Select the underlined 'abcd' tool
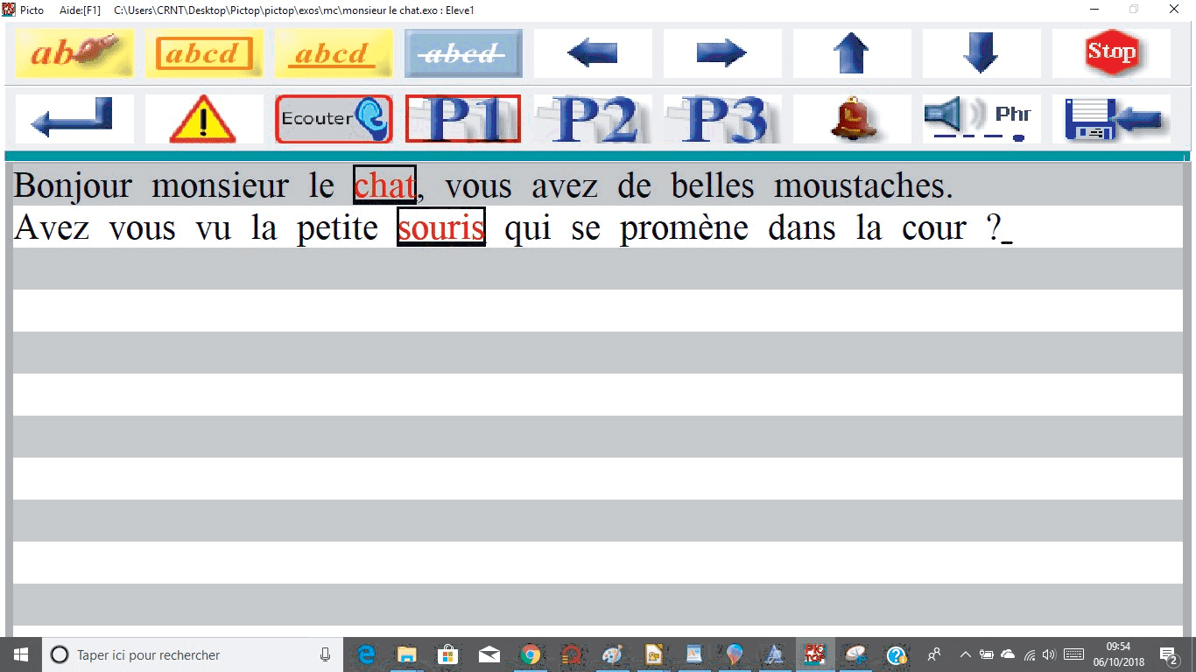Image resolution: width=1196 pixels, height=672 pixels. pos(334,53)
